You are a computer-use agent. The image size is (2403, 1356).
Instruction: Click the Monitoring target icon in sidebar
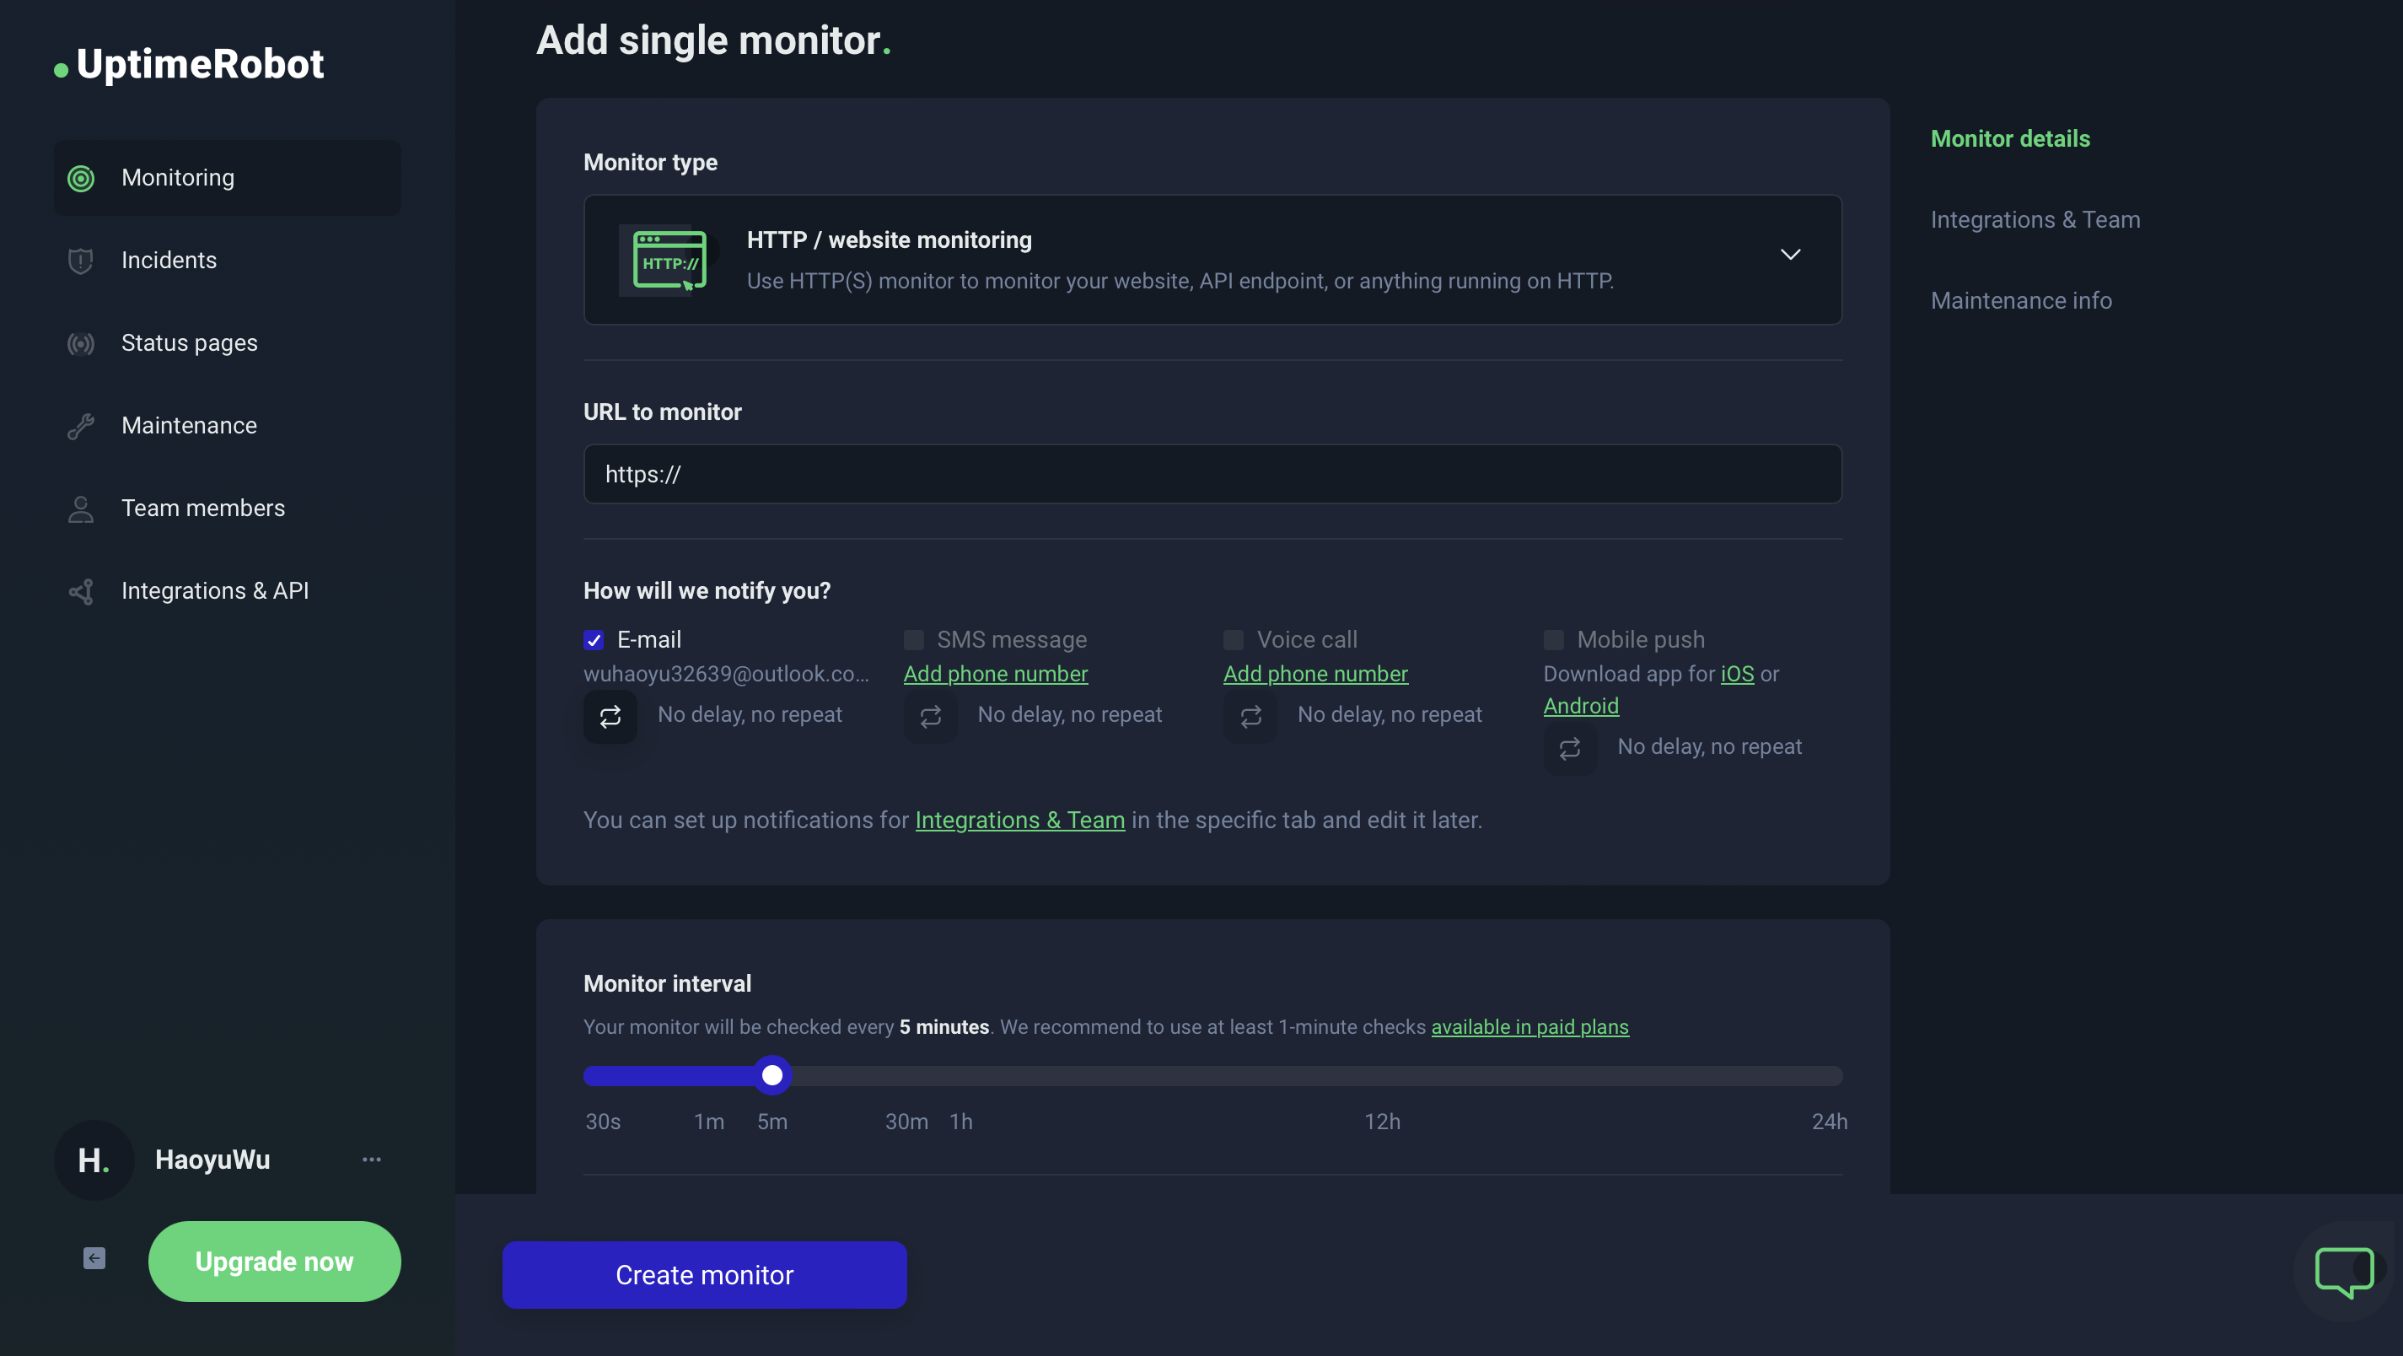pyautogui.click(x=81, y=177)
